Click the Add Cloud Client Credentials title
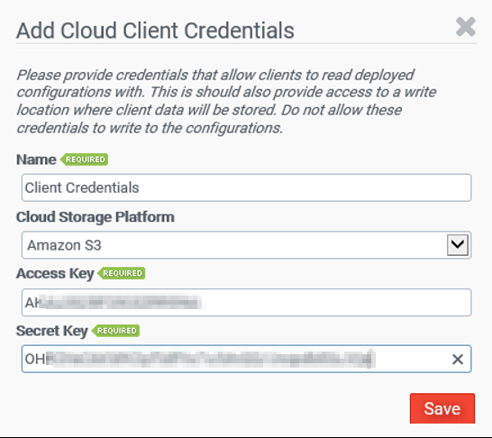492x438 pixels. [155, 31]
